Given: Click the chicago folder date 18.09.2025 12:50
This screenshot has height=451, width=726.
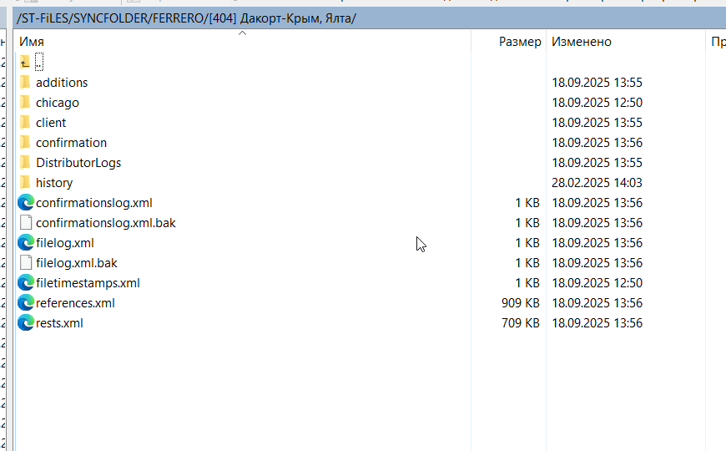Looking at the screenshot, I should 597,102.
